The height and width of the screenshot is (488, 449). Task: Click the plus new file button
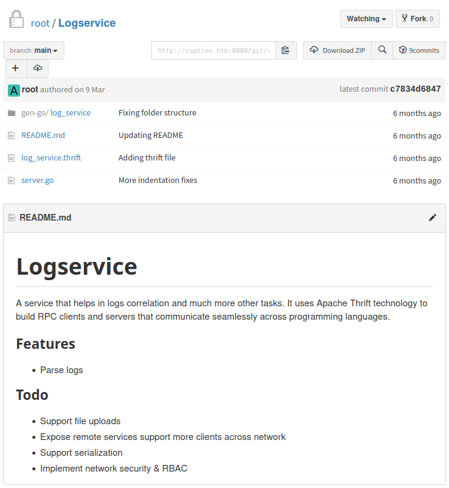point(16,68)
